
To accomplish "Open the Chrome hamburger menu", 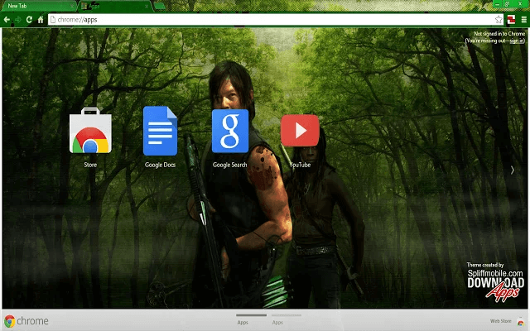I will [523, 20].
